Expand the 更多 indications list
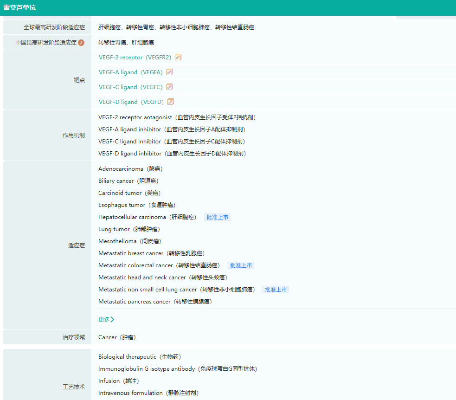This screenshot has height=400, width=456. tap(106, 319)
